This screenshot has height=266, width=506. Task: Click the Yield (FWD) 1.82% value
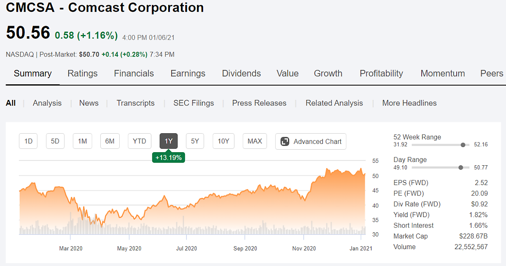click(x=478, y=215)
